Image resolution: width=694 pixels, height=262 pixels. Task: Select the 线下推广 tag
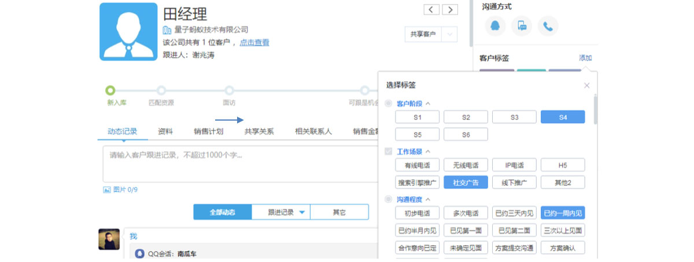coord(514,182)
